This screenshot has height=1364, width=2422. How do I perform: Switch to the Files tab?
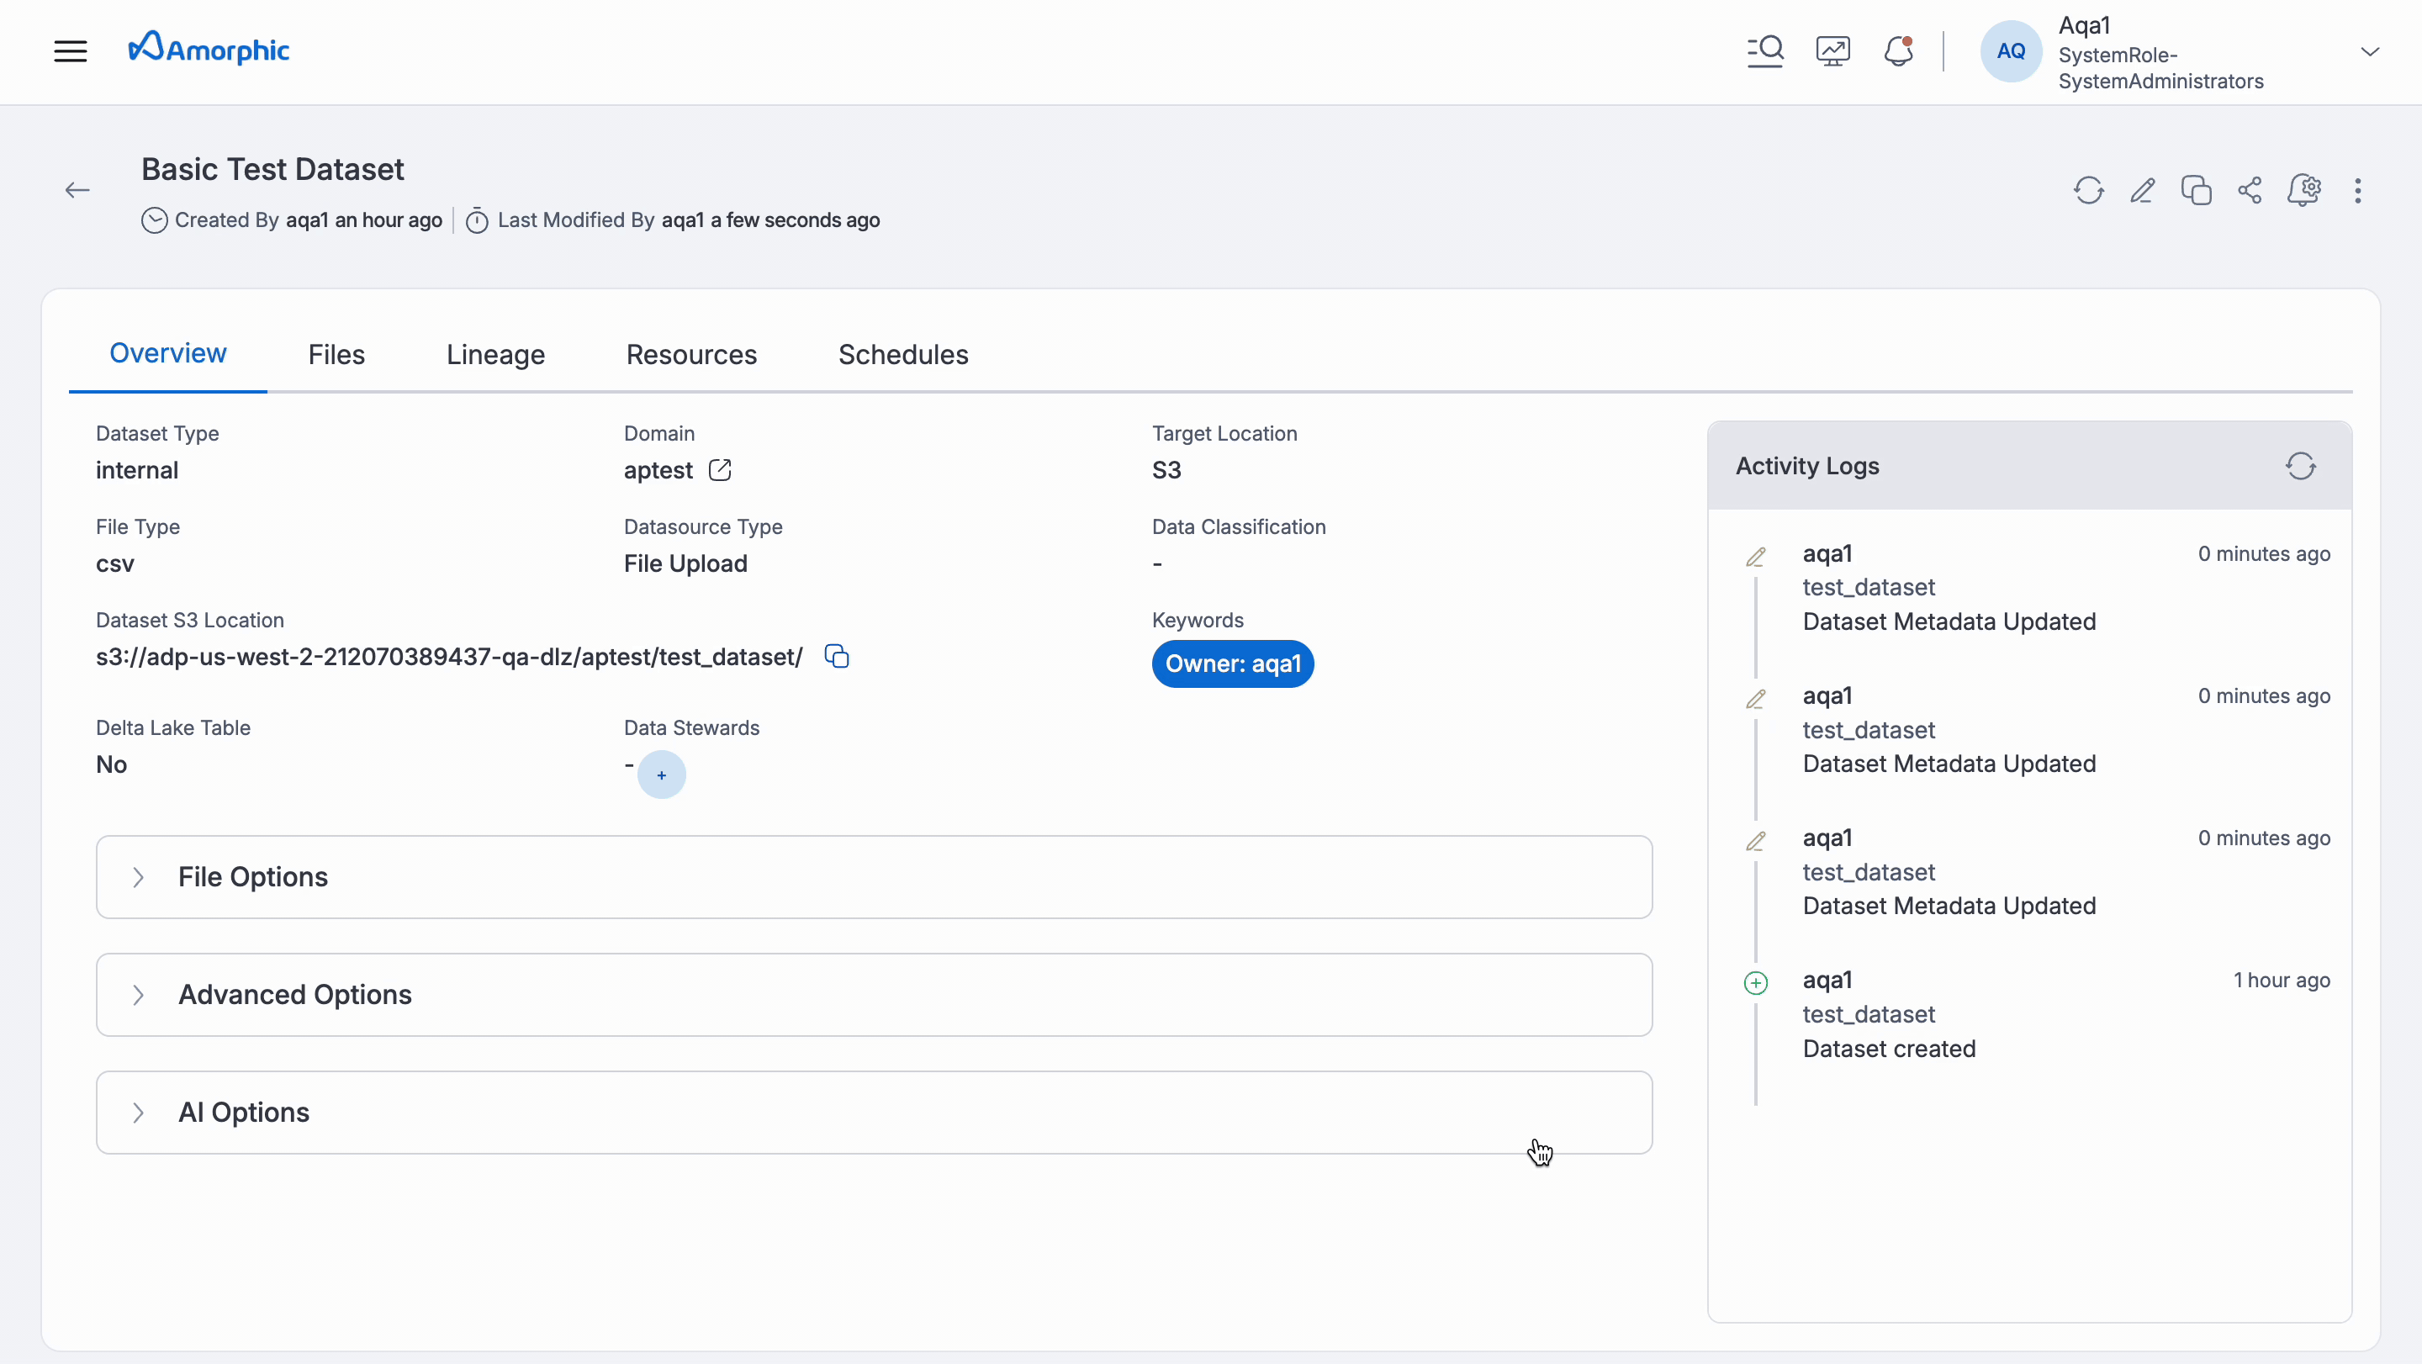click(x=336, y=354)
